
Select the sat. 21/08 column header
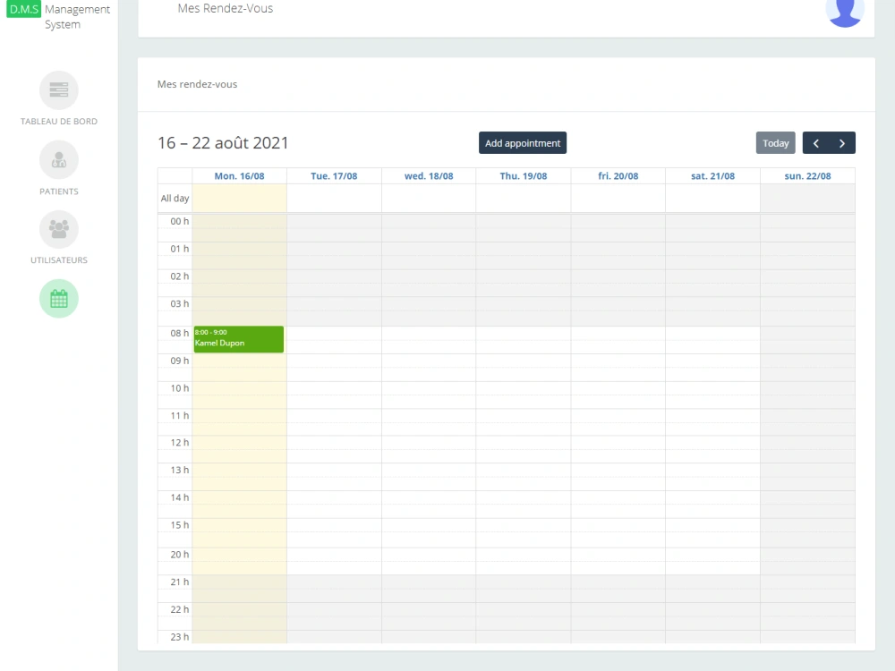click(x=713, y=175)
